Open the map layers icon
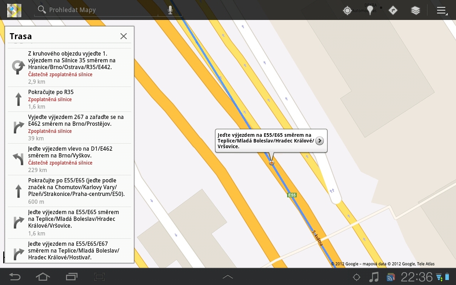The height and width of the screenshot is (285, 456). tap(416, 10)
